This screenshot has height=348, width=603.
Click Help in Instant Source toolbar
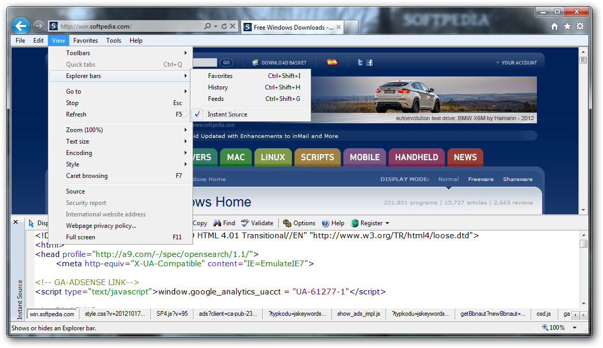(333, 223)
